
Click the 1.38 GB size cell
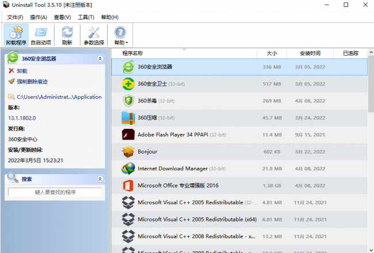(x=272, y=186)
